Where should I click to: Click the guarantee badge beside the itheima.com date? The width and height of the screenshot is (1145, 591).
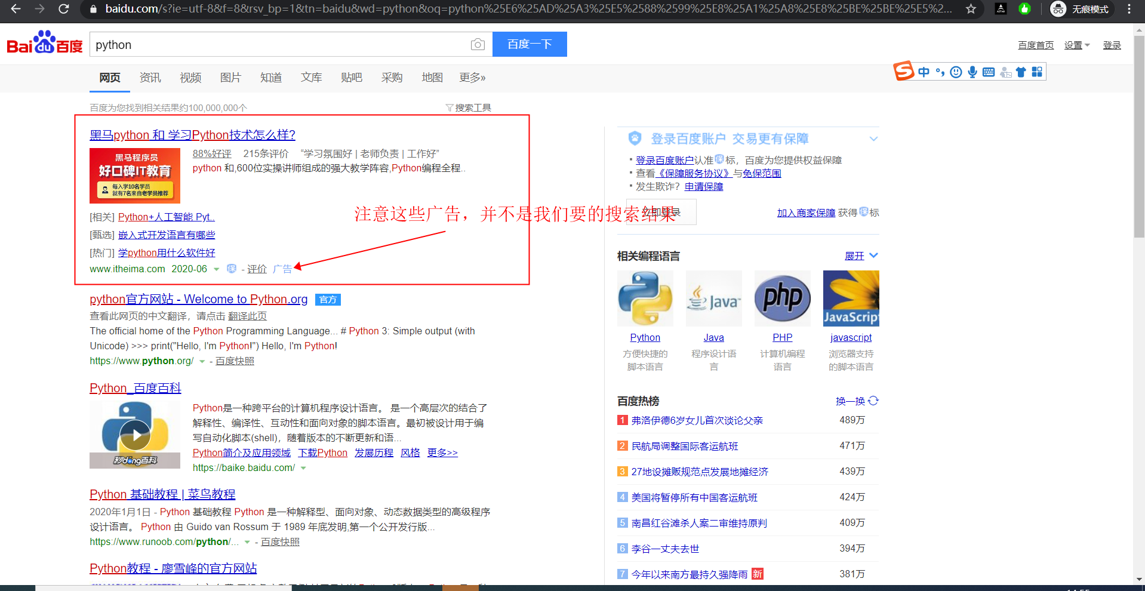[x=232, y=269]
